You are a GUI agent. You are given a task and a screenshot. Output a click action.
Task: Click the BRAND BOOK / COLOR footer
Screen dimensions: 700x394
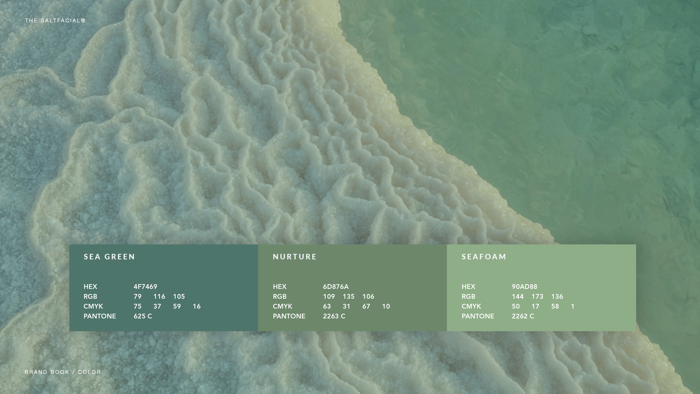pos(63,372)
